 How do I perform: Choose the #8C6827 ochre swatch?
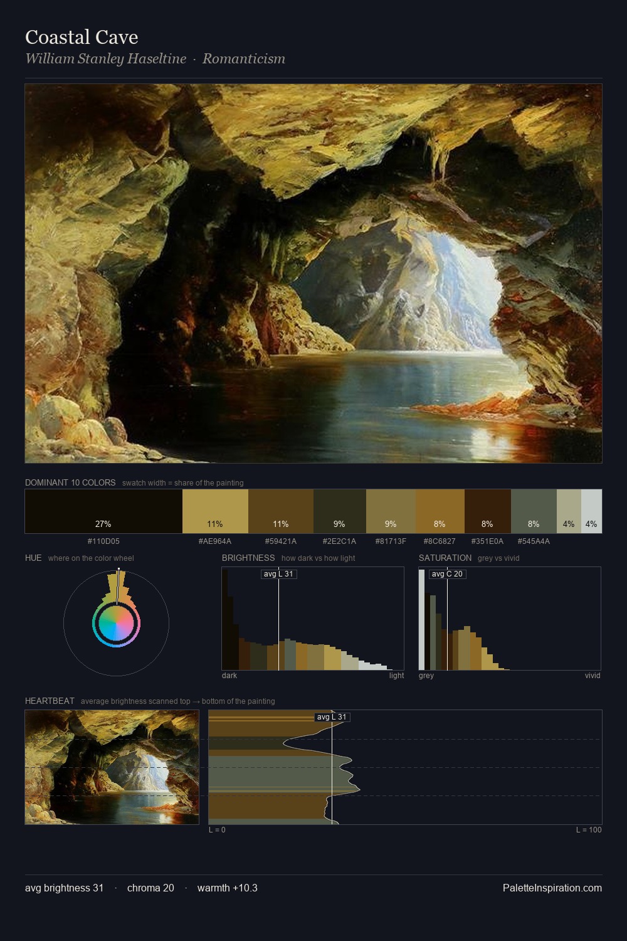coord(440,511)
